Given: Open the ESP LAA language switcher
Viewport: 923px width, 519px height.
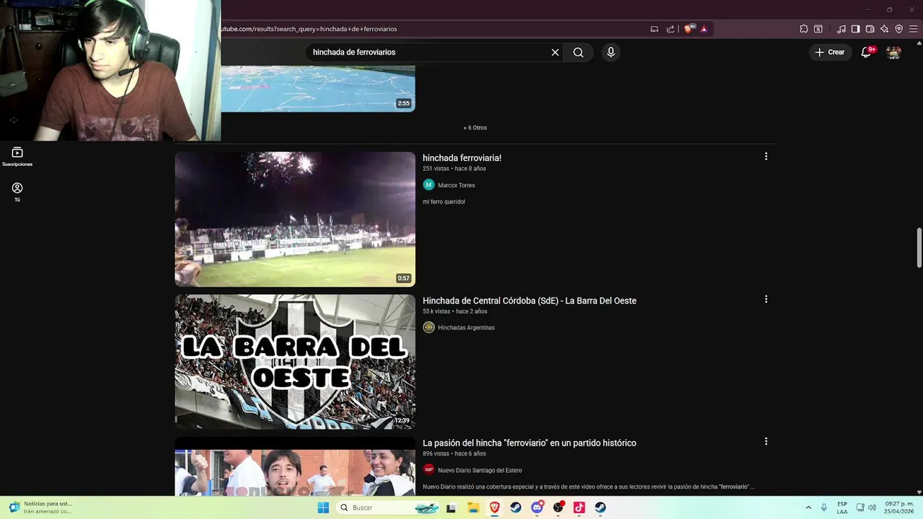Looking at the screenshot, I should pyautogui.click(x=842, y=507).
